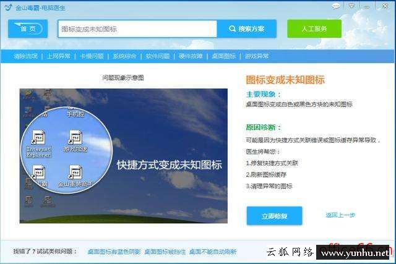The width and height of the screenshot is (396, 264).
Task: Open the title bar dropdown menu icon
Action: click(x=351, y=6)
